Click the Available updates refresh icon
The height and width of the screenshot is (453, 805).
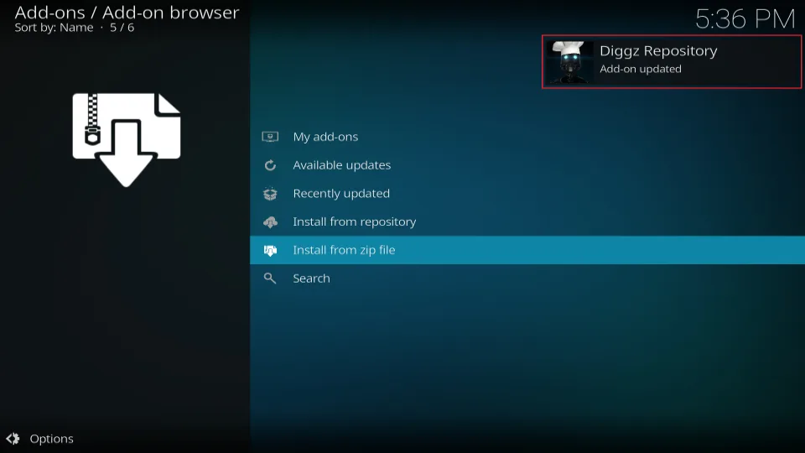coord(270,165)
